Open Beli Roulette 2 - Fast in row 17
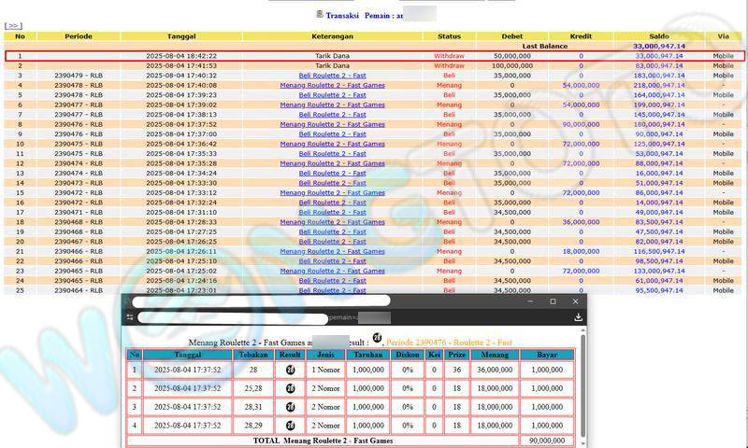Image resolution: width=748 pixels, height=448 pixels. tap(333, 213)
